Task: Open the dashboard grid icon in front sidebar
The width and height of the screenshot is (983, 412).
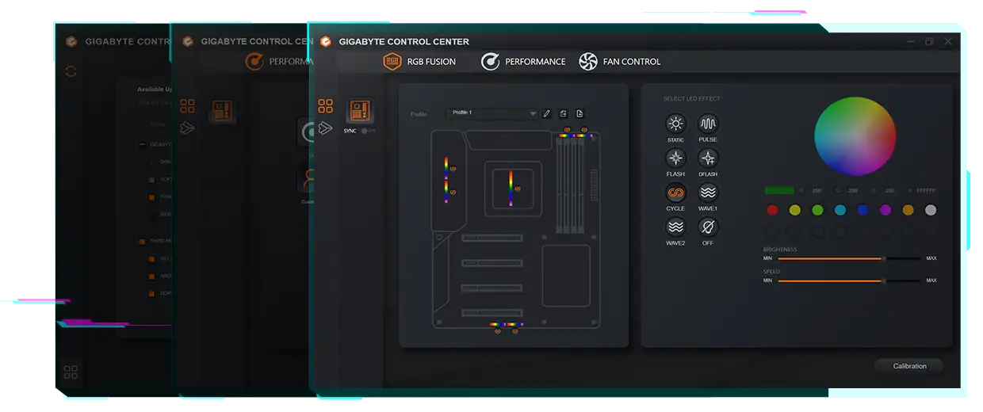Action: pyautogui.click(x=325, y=106)
